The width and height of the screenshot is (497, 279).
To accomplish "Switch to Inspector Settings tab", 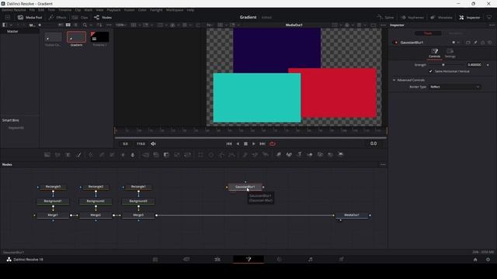I will coord(450,53).
